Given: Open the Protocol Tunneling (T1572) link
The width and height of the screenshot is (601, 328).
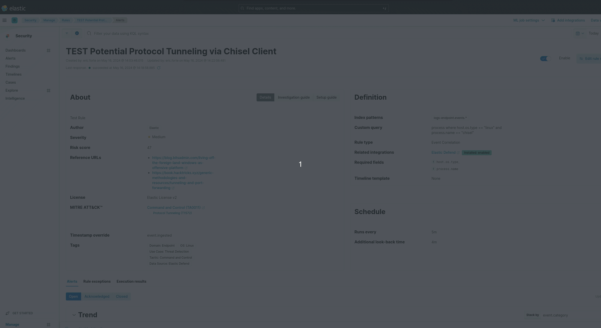Looking at the screenshot, I should pyautogui.click(x=172, y=213).
